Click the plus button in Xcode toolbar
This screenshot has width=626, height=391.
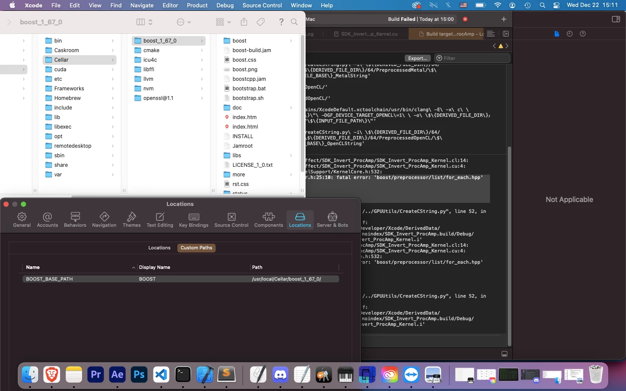tap(504, 19)
